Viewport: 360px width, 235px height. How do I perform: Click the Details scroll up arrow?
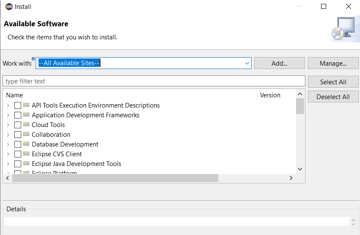click(x=353, y=220)
